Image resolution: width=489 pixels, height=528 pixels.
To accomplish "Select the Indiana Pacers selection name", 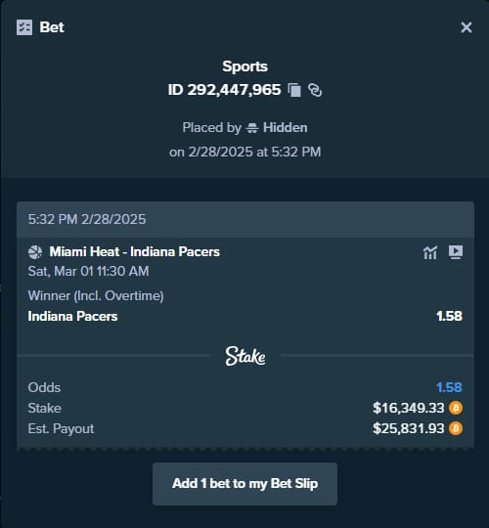I will (72, 316).
